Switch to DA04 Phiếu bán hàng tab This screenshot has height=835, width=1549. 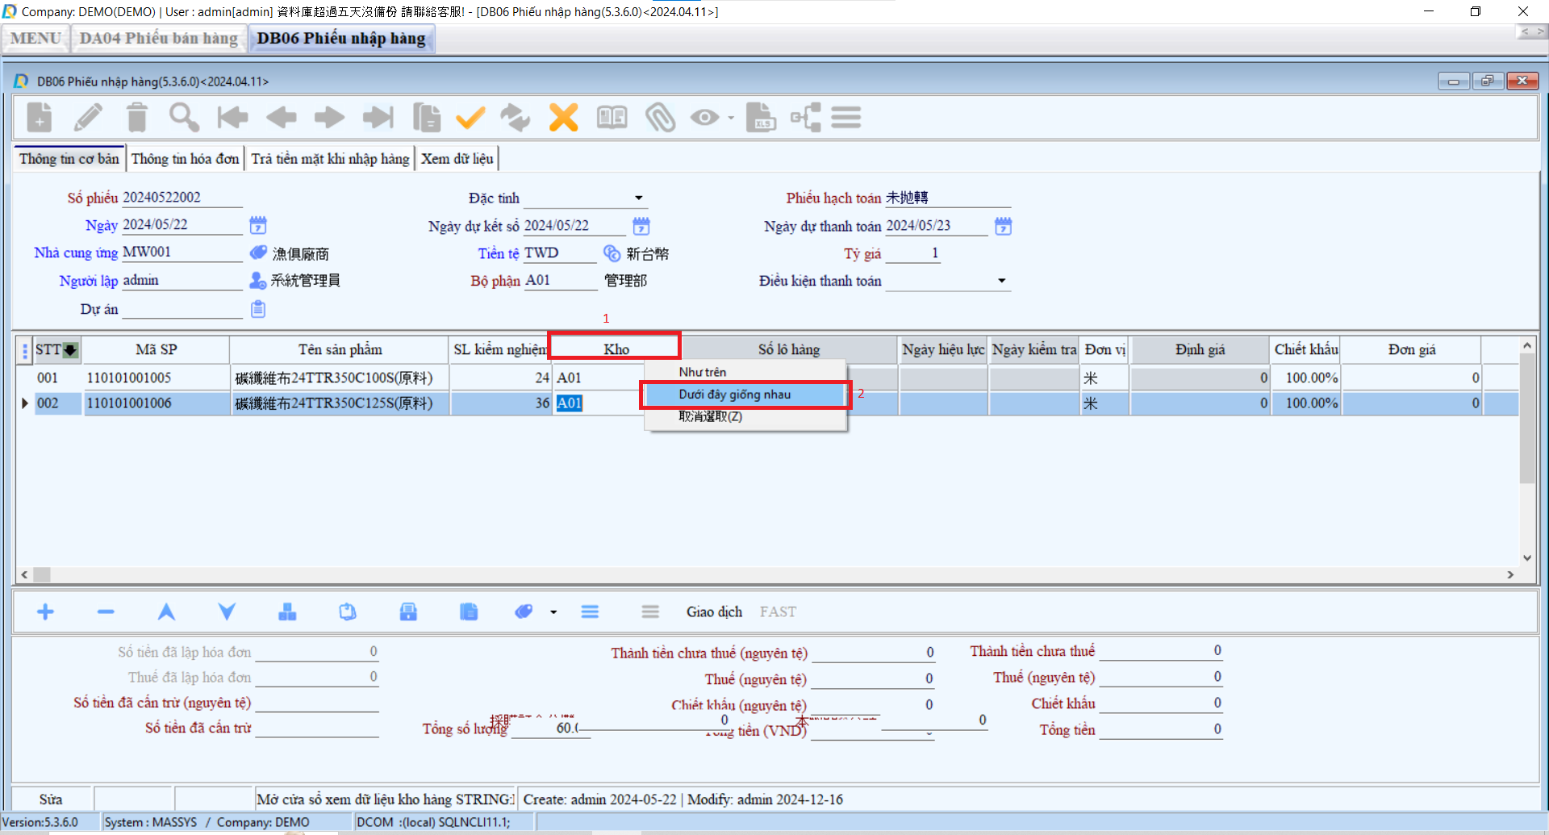[158, 38]
